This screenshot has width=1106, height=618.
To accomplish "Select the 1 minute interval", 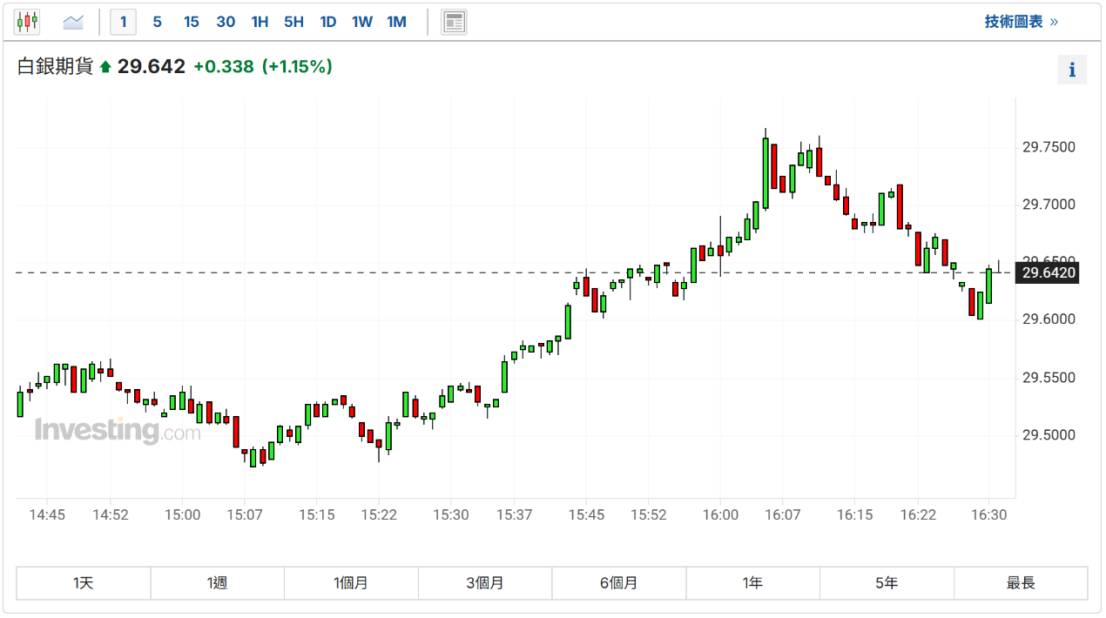I will 123,22.
